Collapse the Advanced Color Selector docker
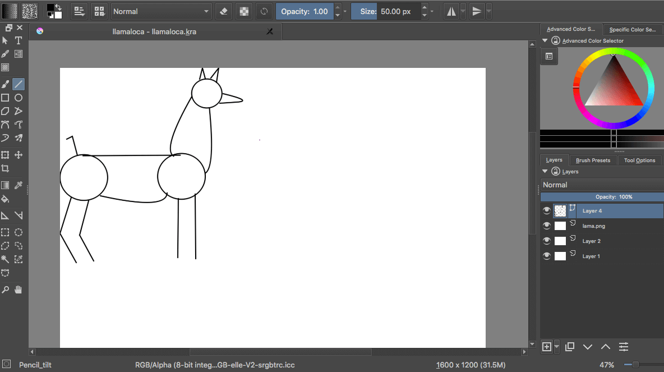 tap(544, 40)
